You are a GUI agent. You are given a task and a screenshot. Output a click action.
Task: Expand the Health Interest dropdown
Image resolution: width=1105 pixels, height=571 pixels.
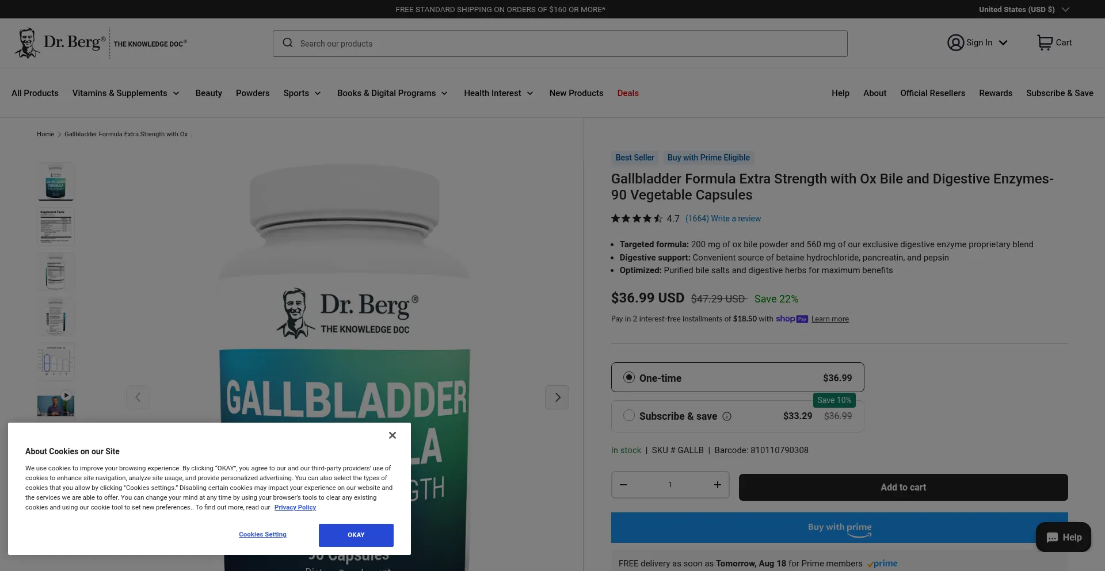coord(498,93)
